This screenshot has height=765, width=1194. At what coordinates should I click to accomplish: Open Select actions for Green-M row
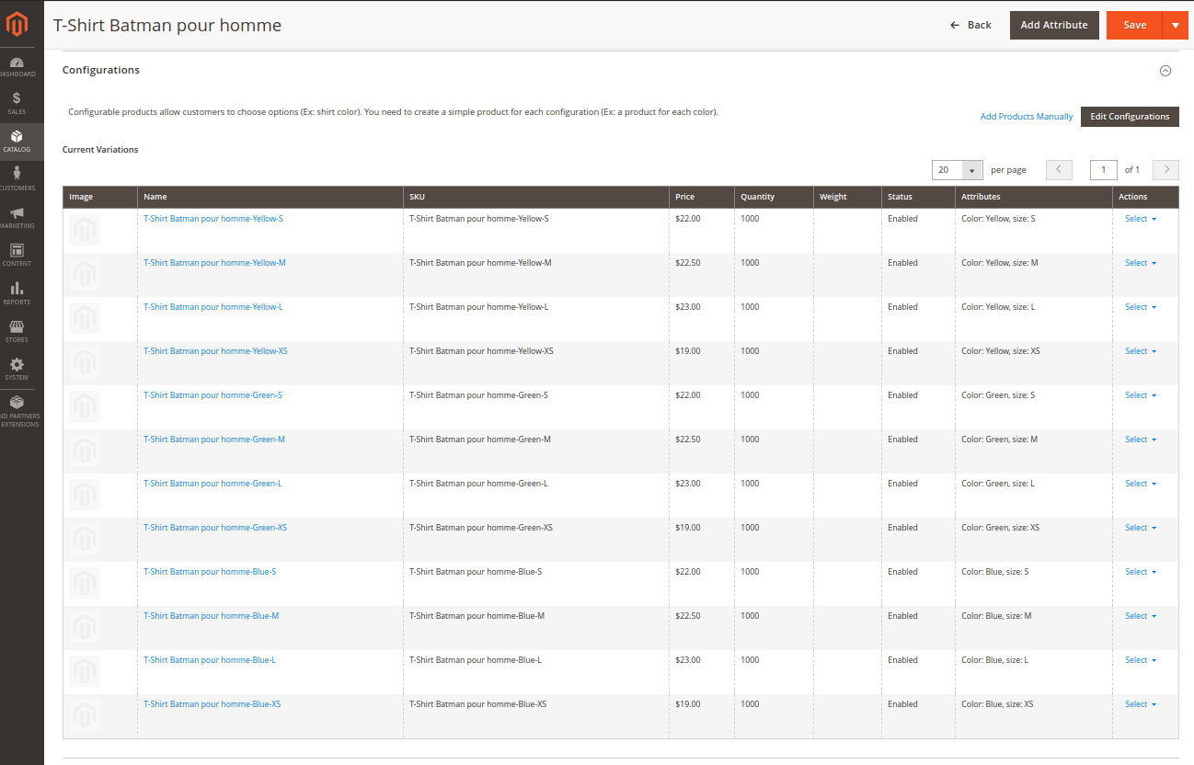(1141, 440)
